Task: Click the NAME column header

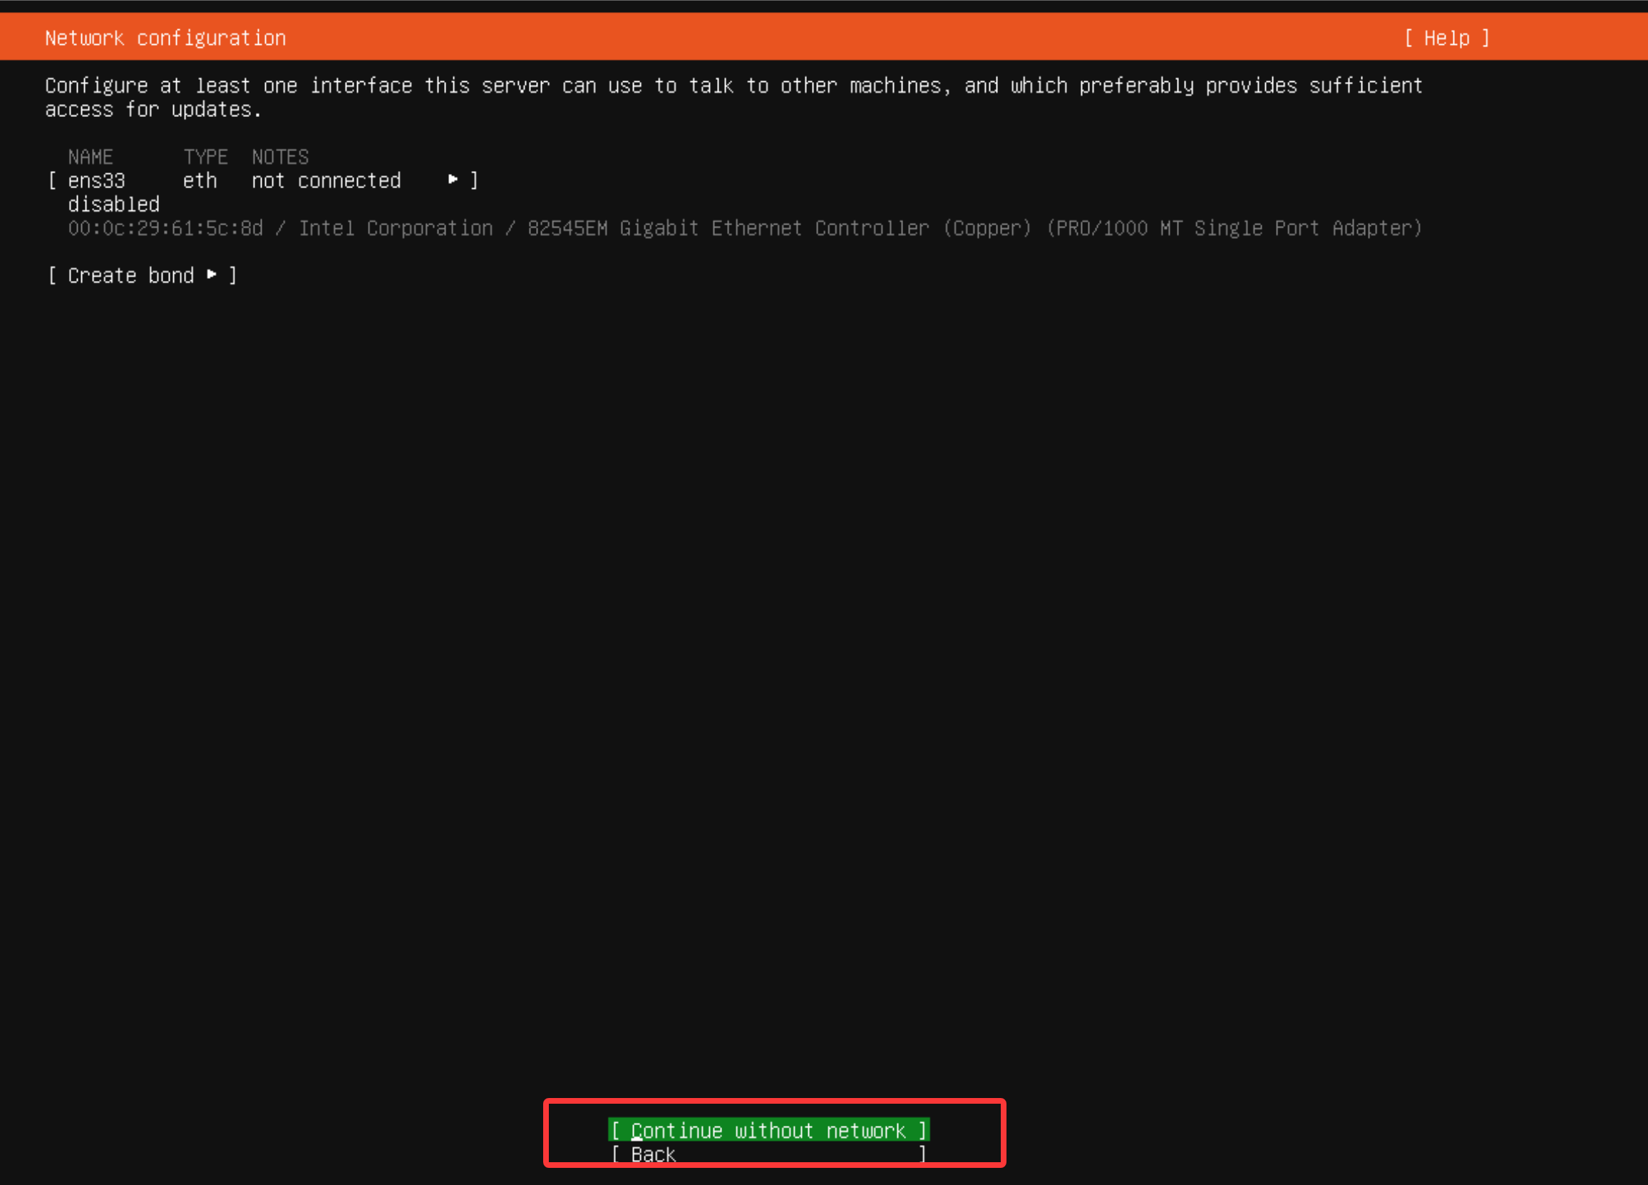Action: [90, 157]
